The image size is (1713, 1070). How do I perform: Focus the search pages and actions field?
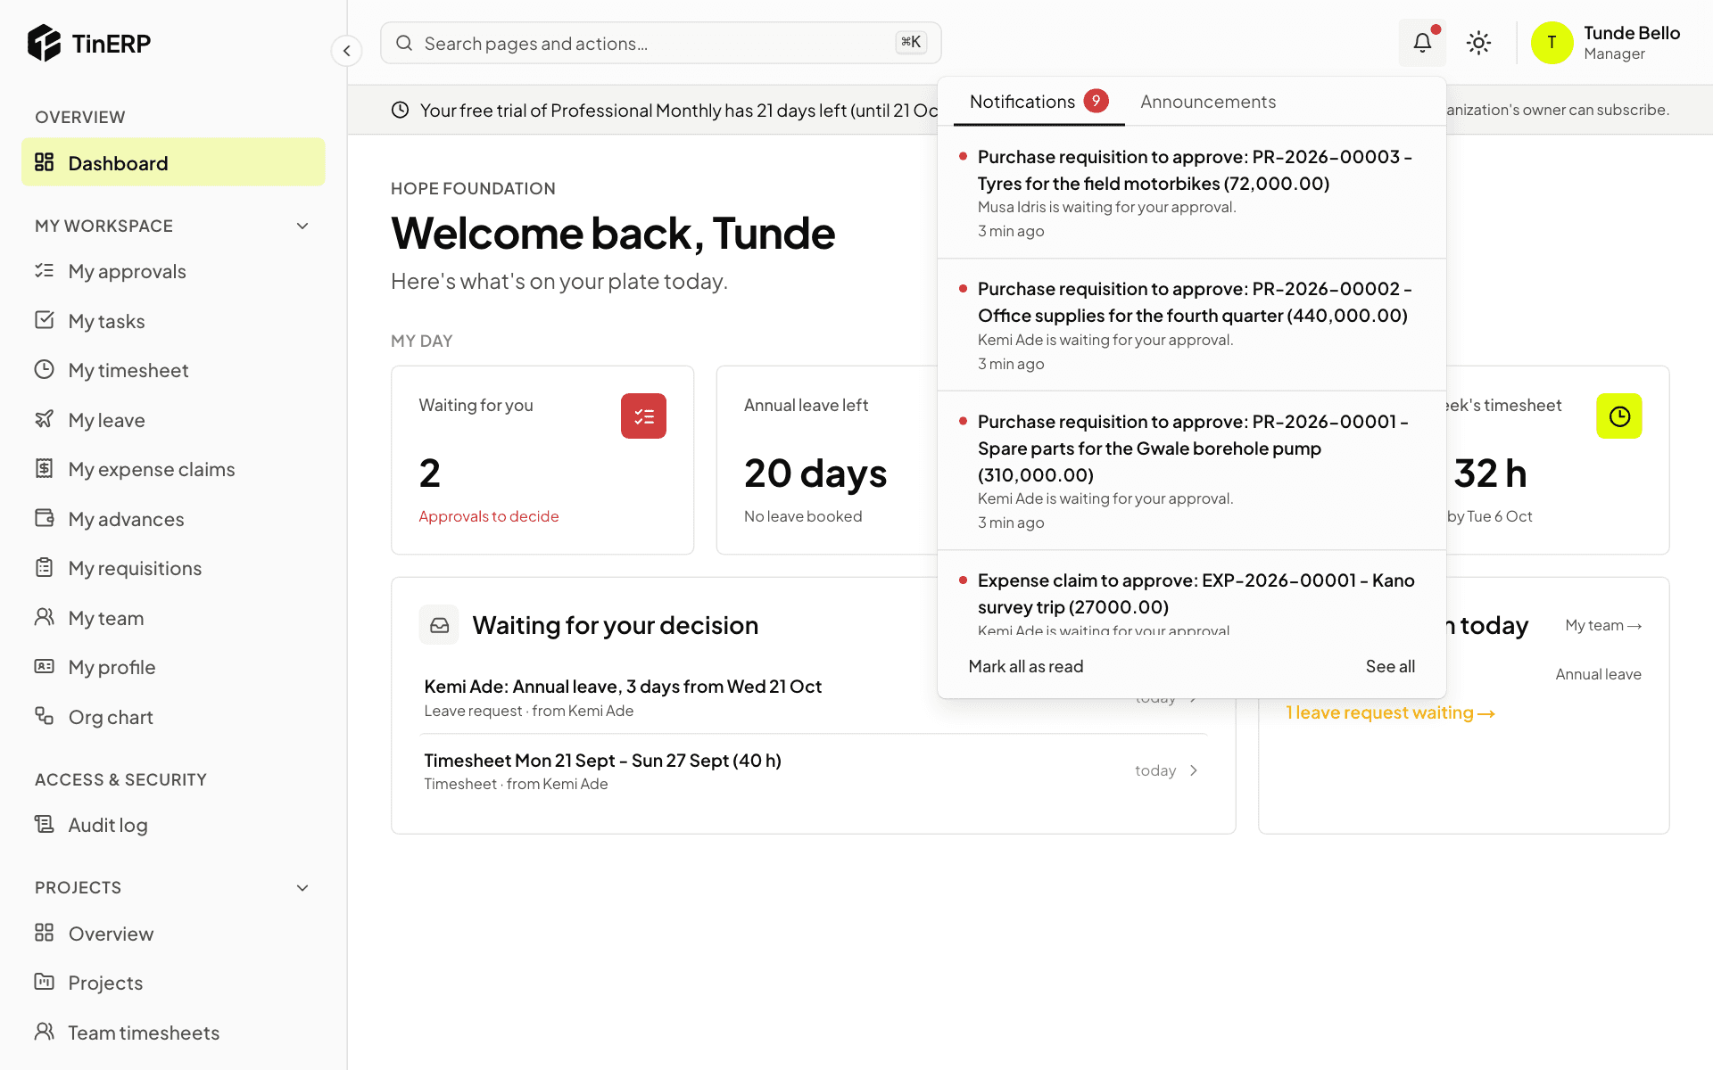660,43
